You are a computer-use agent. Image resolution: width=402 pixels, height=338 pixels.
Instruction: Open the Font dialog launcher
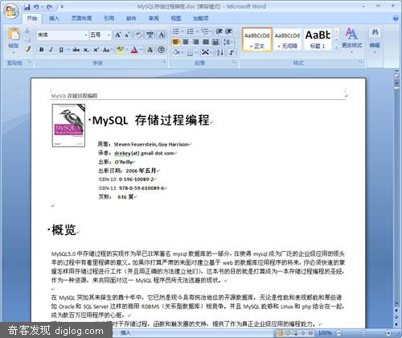pos(164,63)
